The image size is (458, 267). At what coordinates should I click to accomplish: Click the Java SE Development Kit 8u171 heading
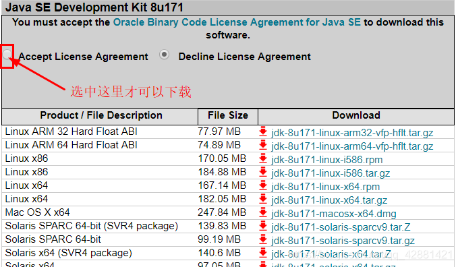94,7
